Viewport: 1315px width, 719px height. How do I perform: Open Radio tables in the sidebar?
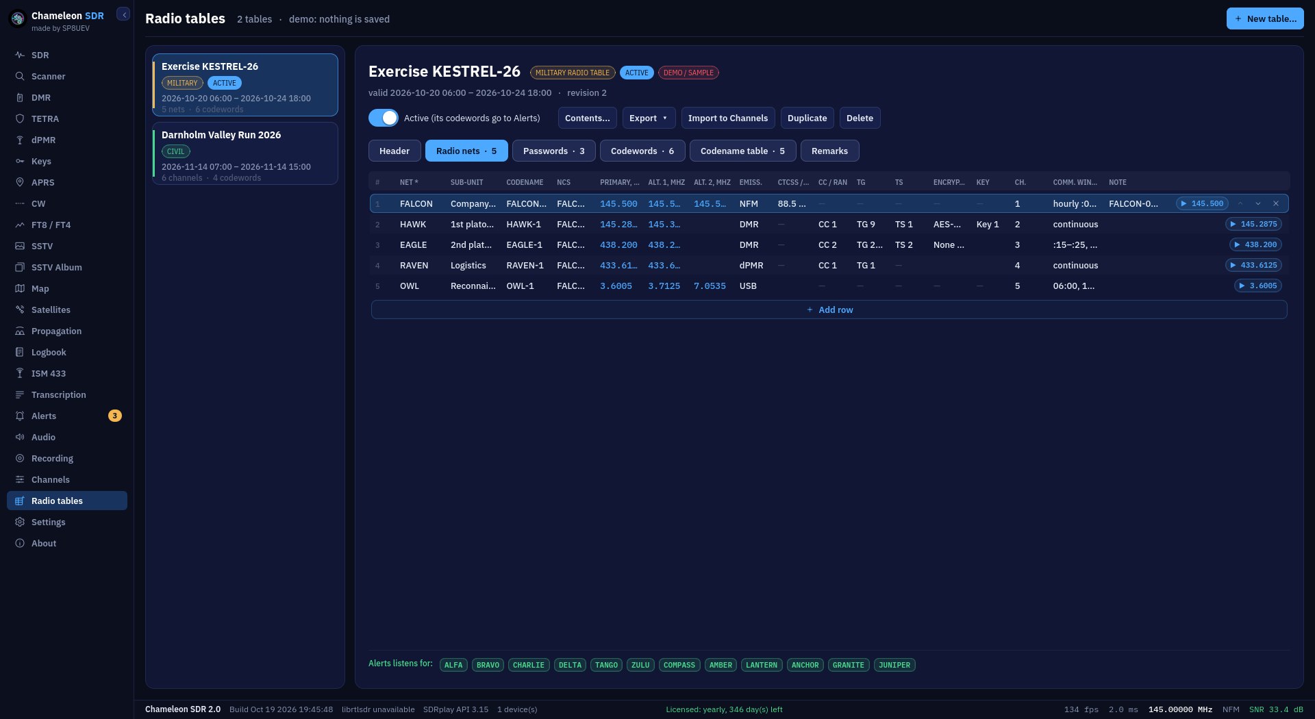coord(67,501)
